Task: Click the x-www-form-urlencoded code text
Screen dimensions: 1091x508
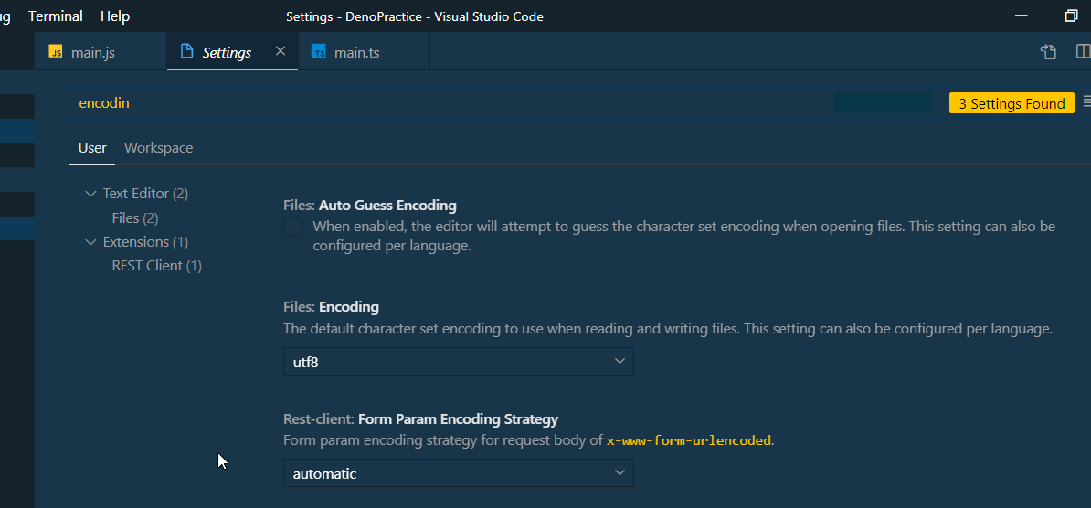Action: [689, 440]
